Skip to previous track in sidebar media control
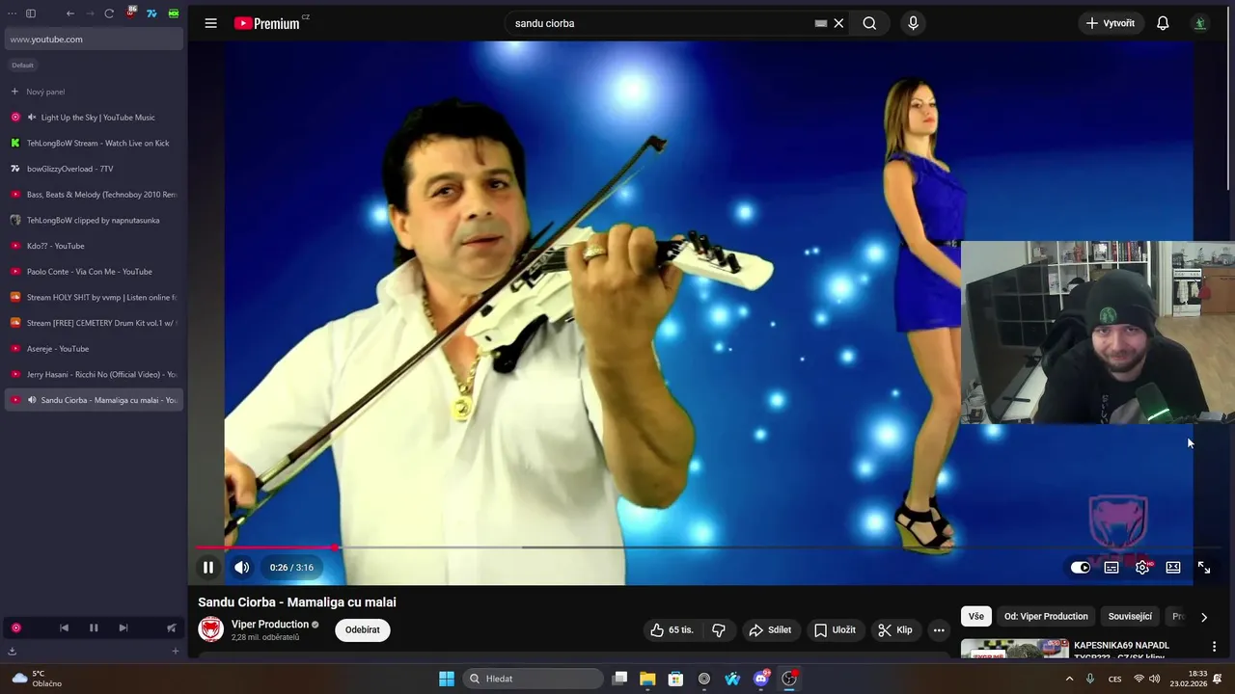This screenshot has width=1235, height=694. [x=64, y=628]
